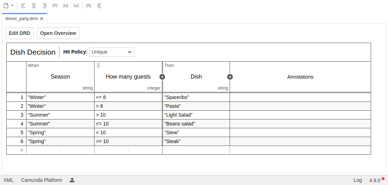Open the Hit Policy dropdown
This screenshot has height=185, width=388.
point(111,52)
